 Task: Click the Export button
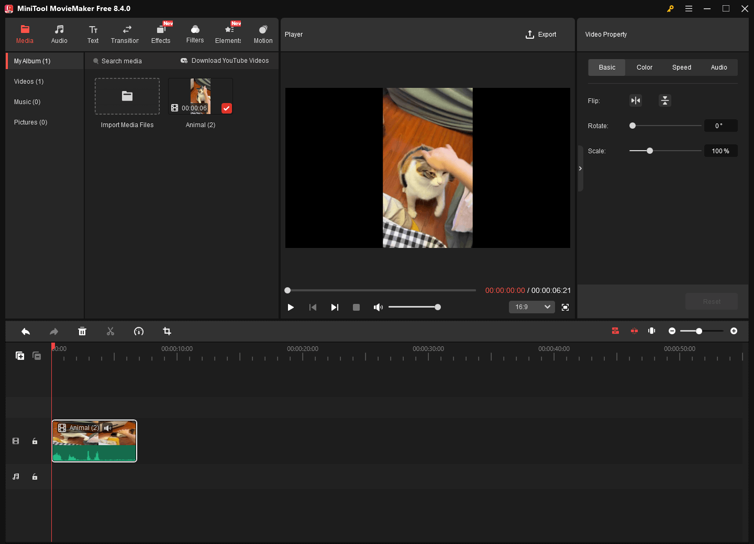541,34
